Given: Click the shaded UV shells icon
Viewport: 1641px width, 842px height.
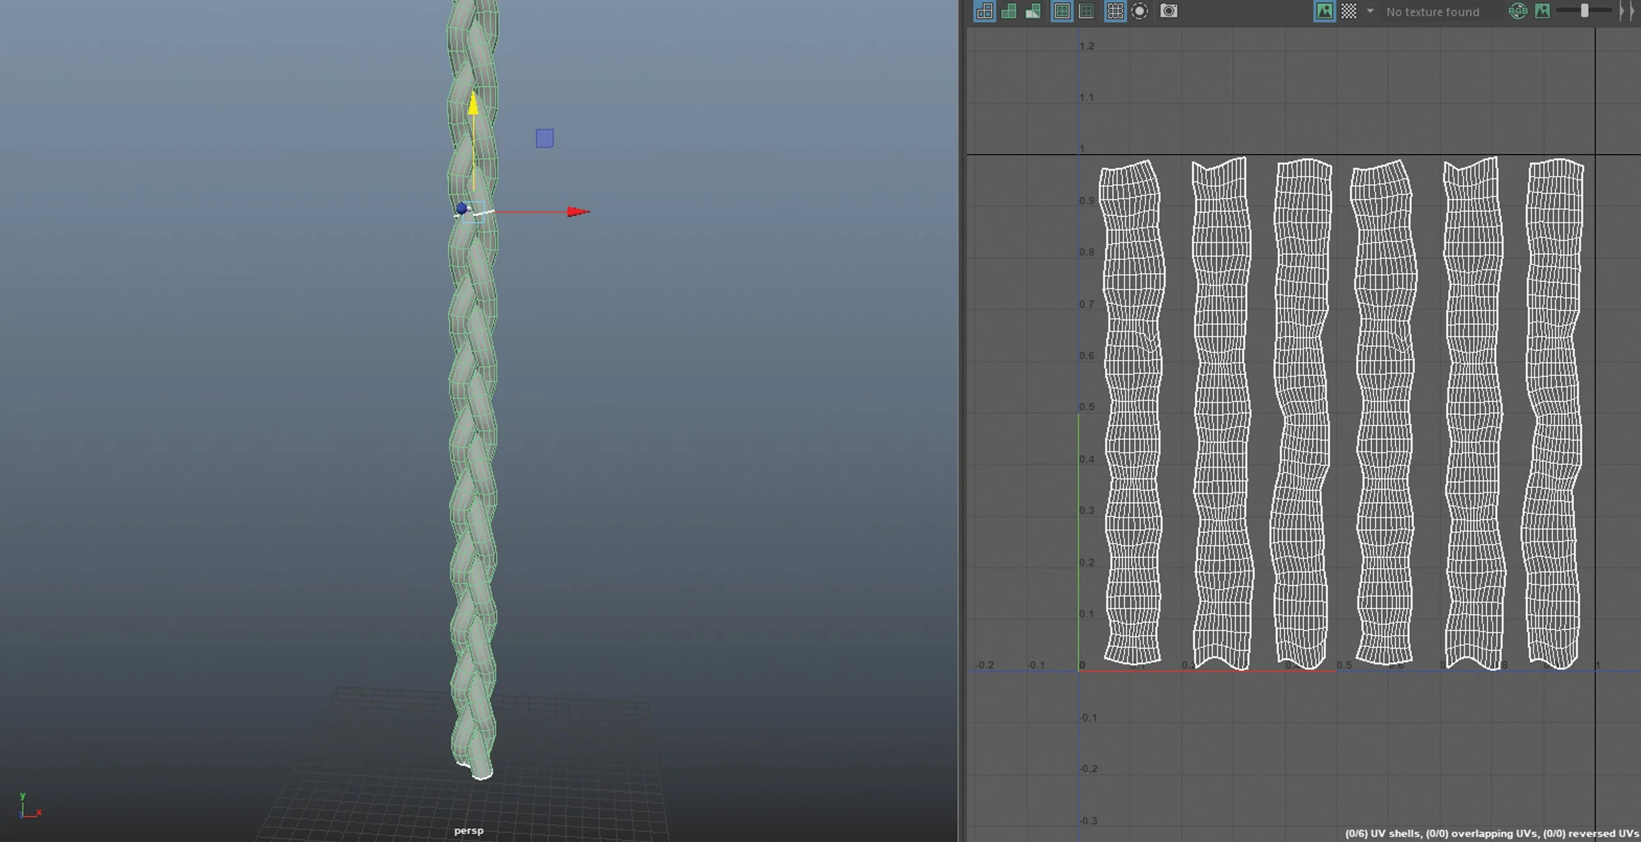Looking at the screenshot, I should [x=1009, y=11].
